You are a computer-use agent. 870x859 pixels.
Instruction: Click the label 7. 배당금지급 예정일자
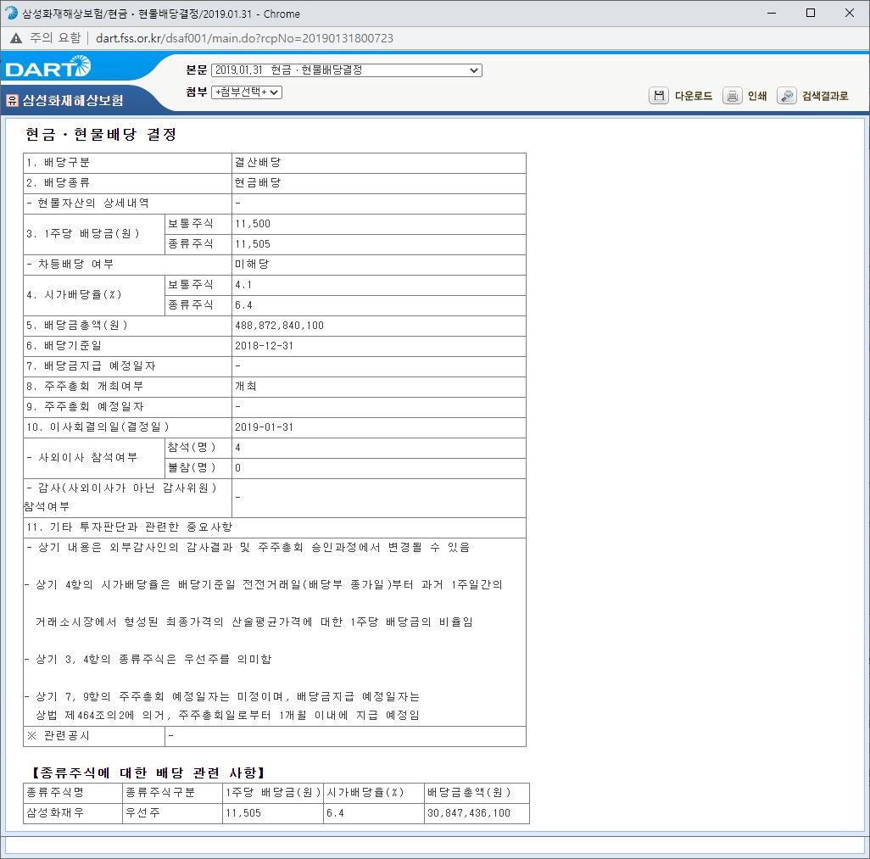pyautogui.click(x=91, y=366)
